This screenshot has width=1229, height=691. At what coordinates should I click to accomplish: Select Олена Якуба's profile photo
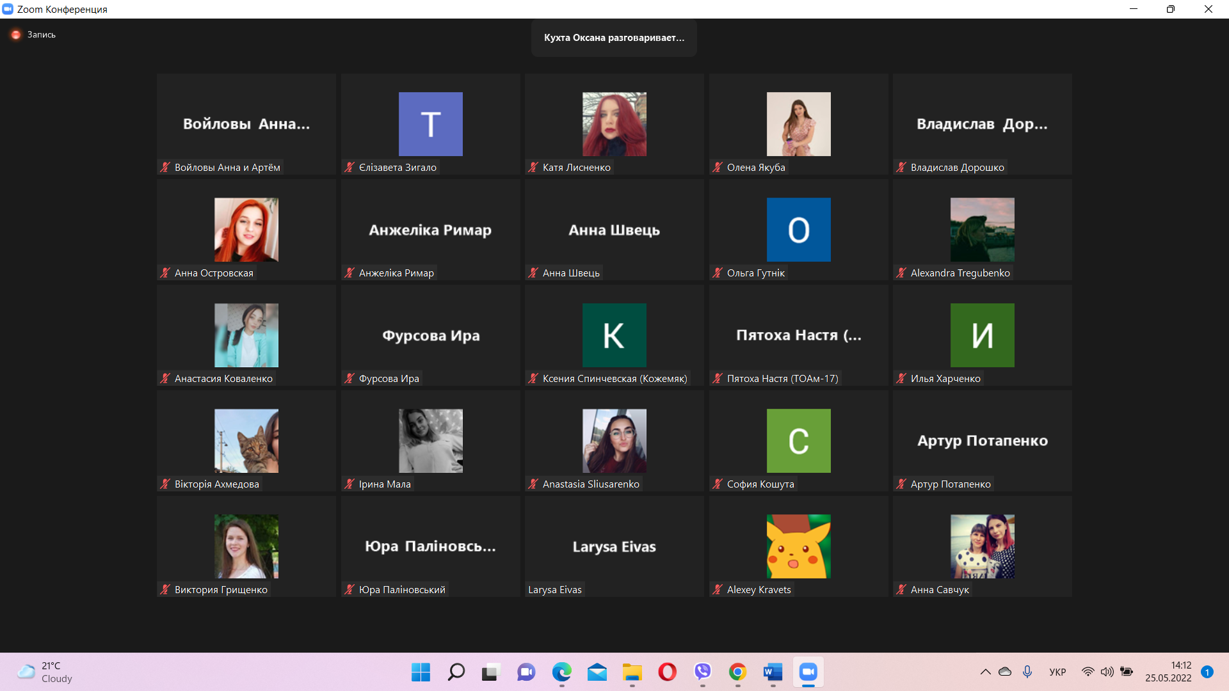798,124
